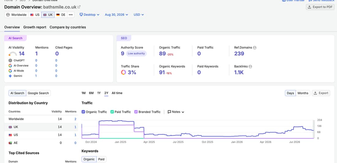Viewport: 337px width, 163px height.
Task: Open external link icon beside bathsmile.co.uk
Action: 79,7
